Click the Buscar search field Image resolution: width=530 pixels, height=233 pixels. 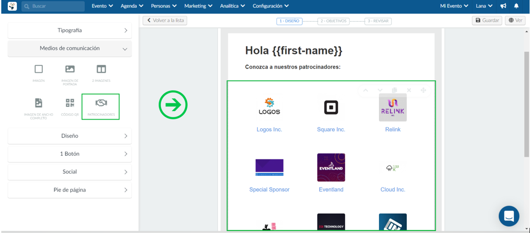tap(53, 6)
